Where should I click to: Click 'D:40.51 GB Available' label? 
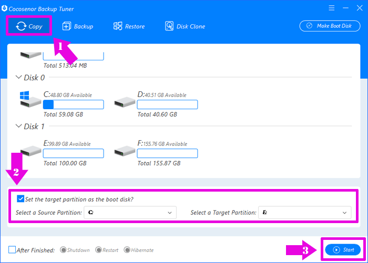[x=162, y=94]
